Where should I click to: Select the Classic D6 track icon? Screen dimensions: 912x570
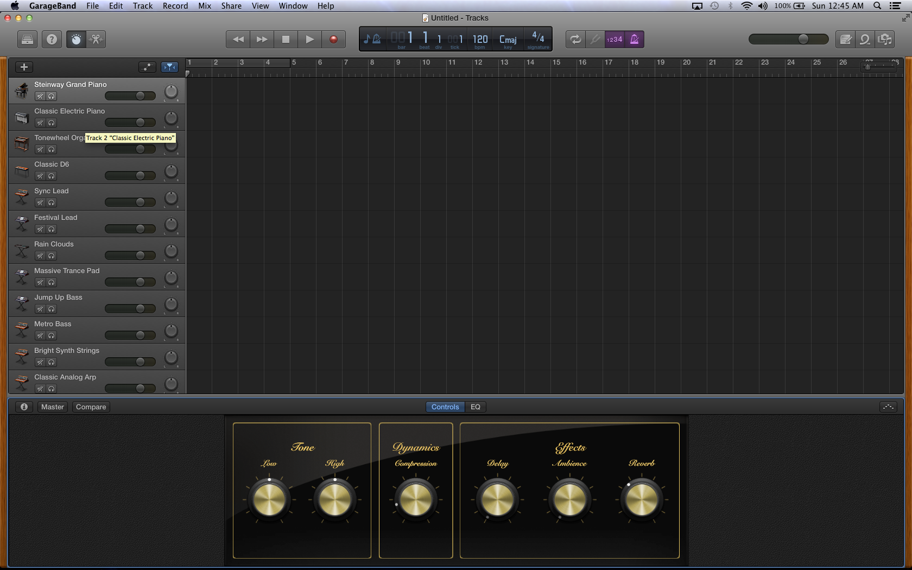click(21, 171)
